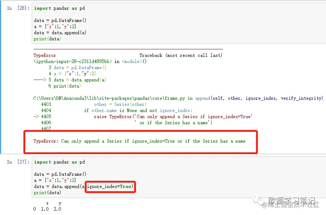Click the dict assignment line in cell 27
The width and height of the screenshot is (326, 215).
[x=55, y=180]
